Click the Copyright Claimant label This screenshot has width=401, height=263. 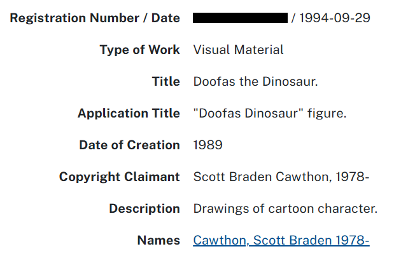pyautogui.click(x=120, y=177)
